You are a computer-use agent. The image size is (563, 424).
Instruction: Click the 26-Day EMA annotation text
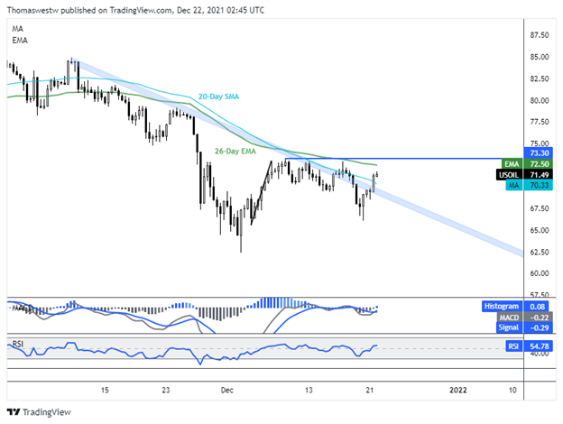pyautogui.click(x=237, y=151)
